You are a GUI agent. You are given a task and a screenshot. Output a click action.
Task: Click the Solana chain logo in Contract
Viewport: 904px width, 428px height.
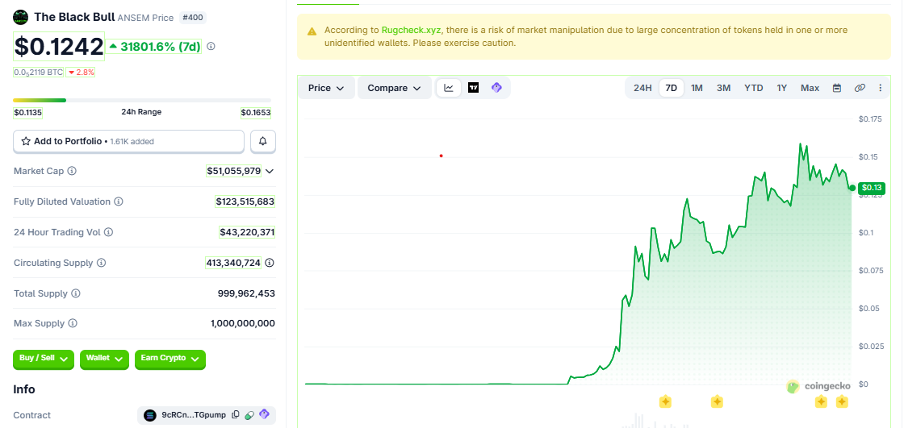[x=150, y=415]
